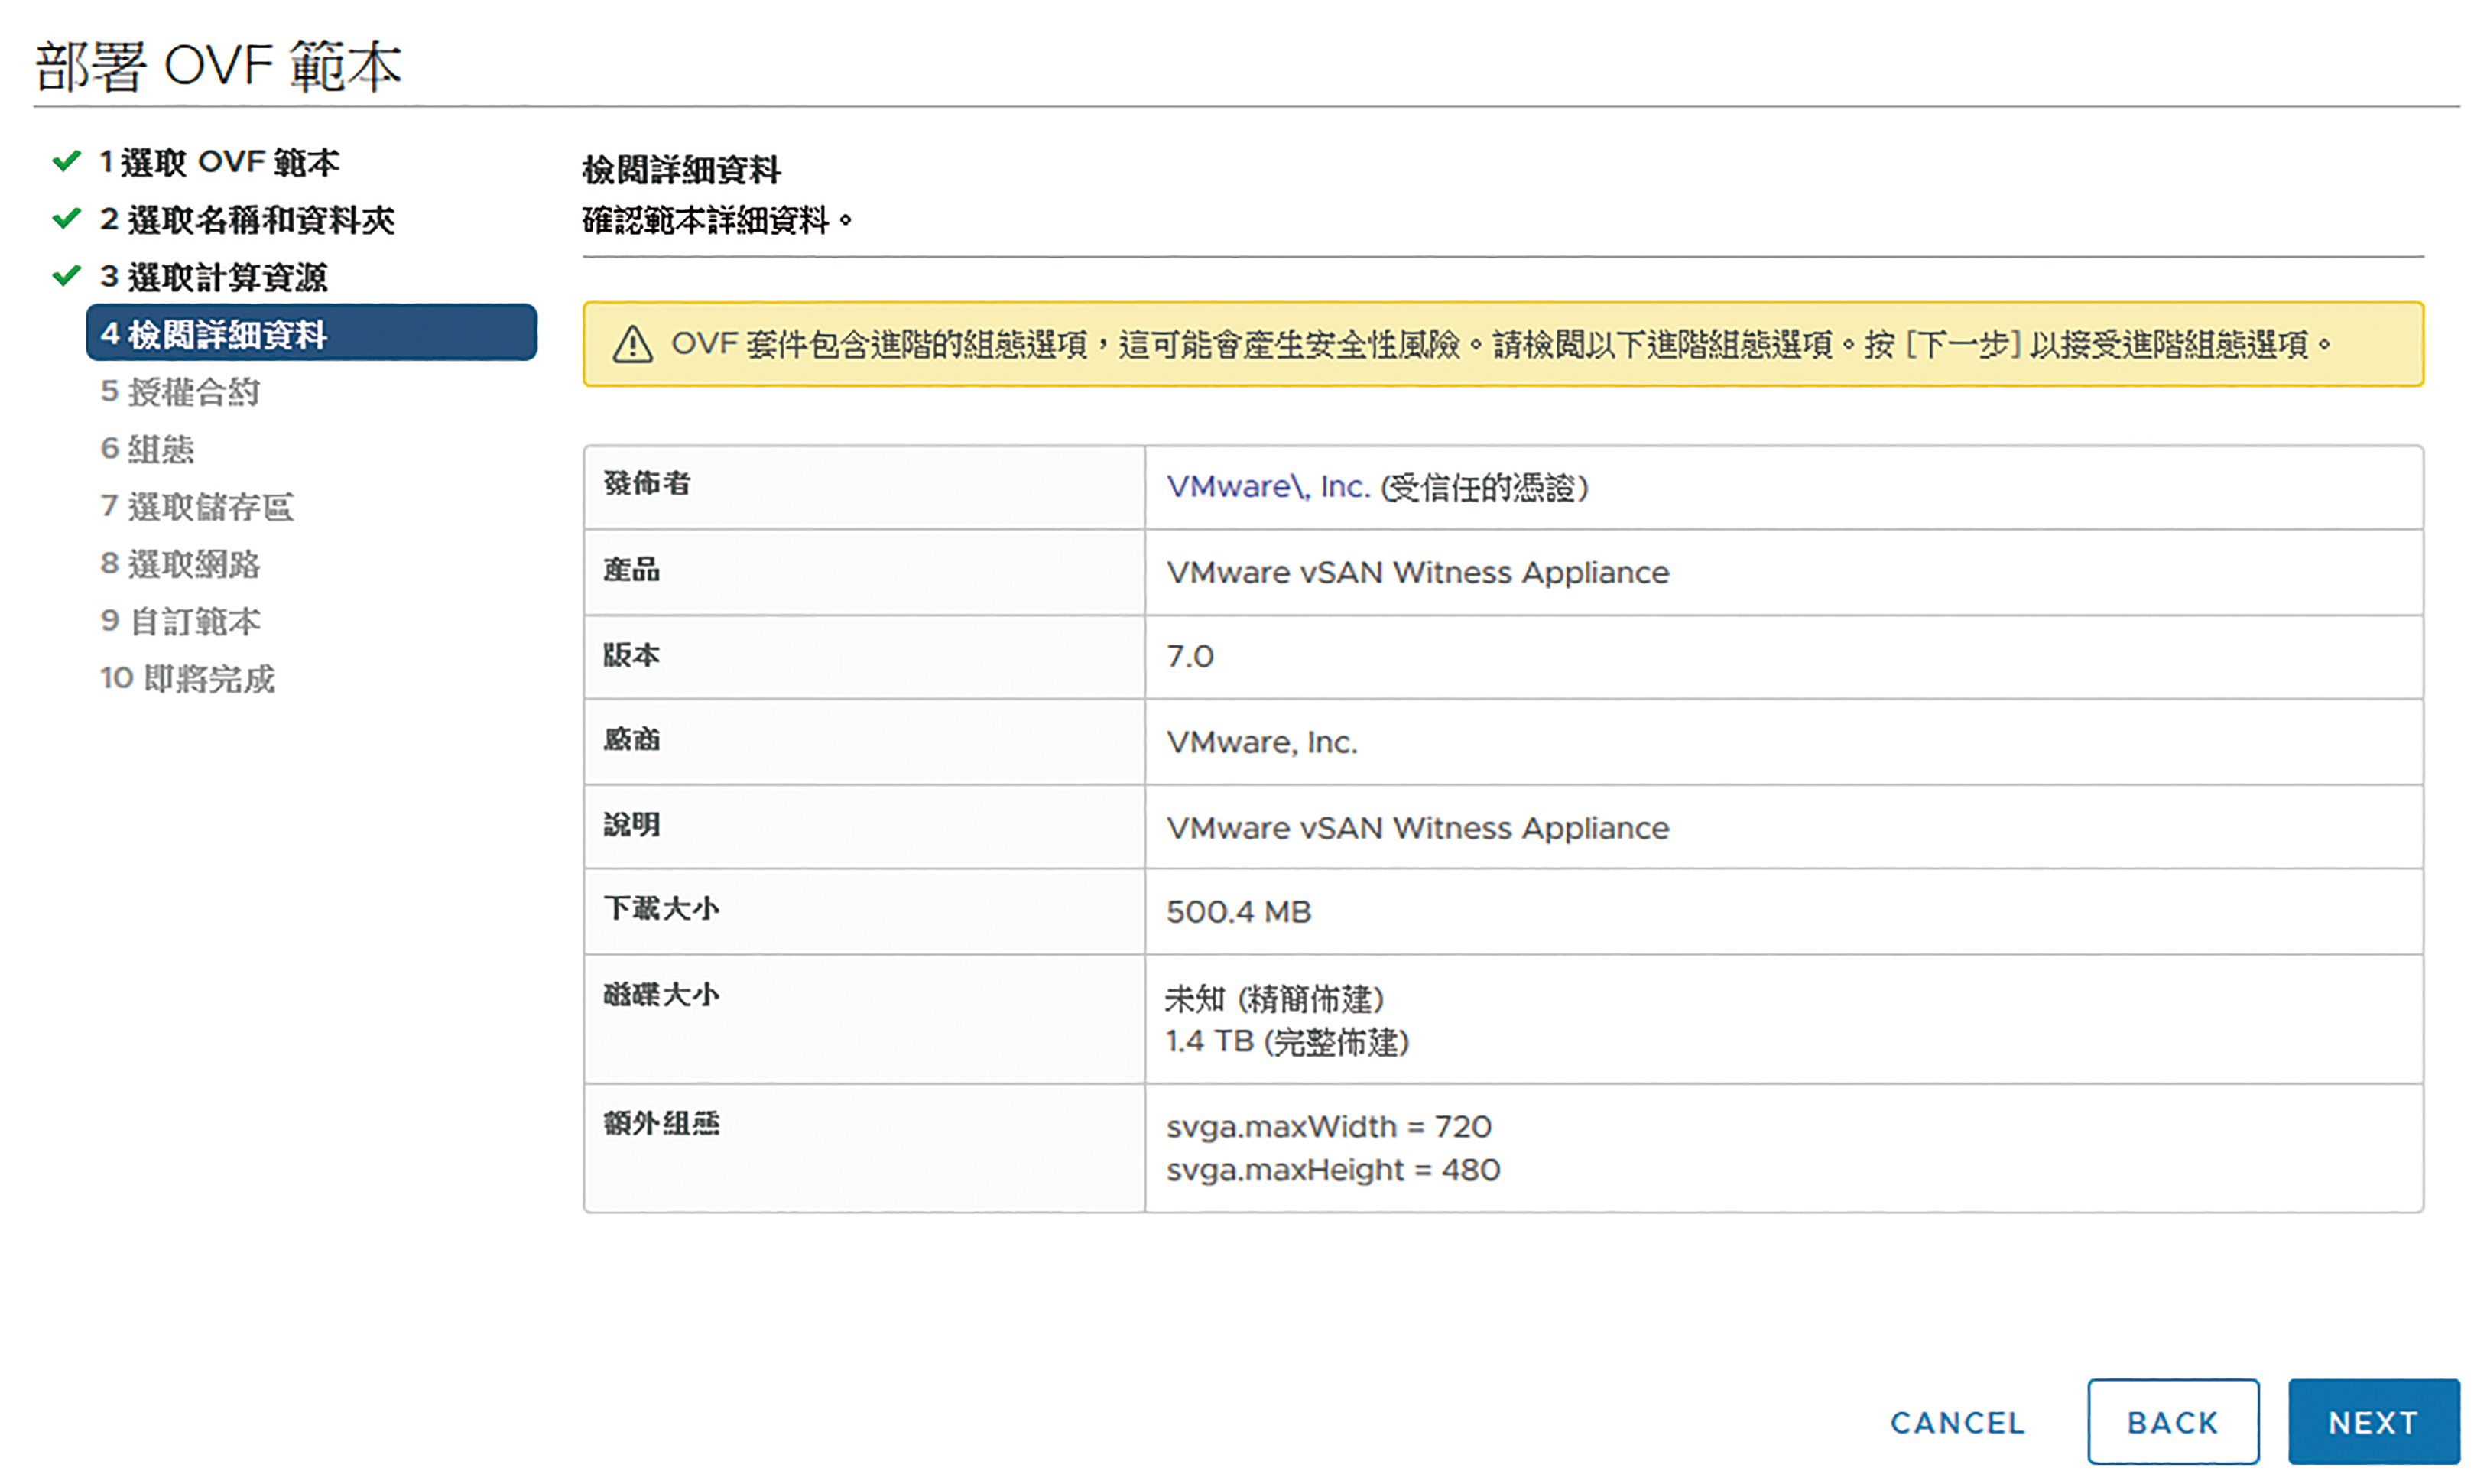
Task: Select step 9 自訂範本
Action: point(180,620)
